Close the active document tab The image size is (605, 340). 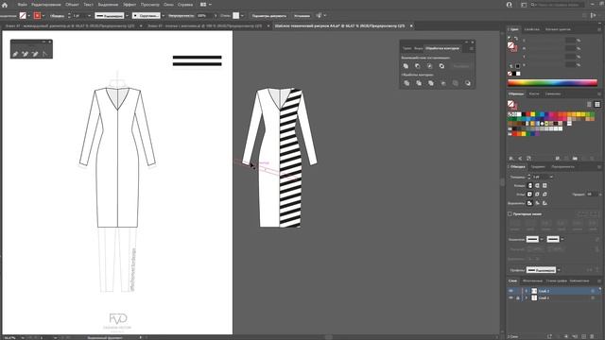coord(411,25)
